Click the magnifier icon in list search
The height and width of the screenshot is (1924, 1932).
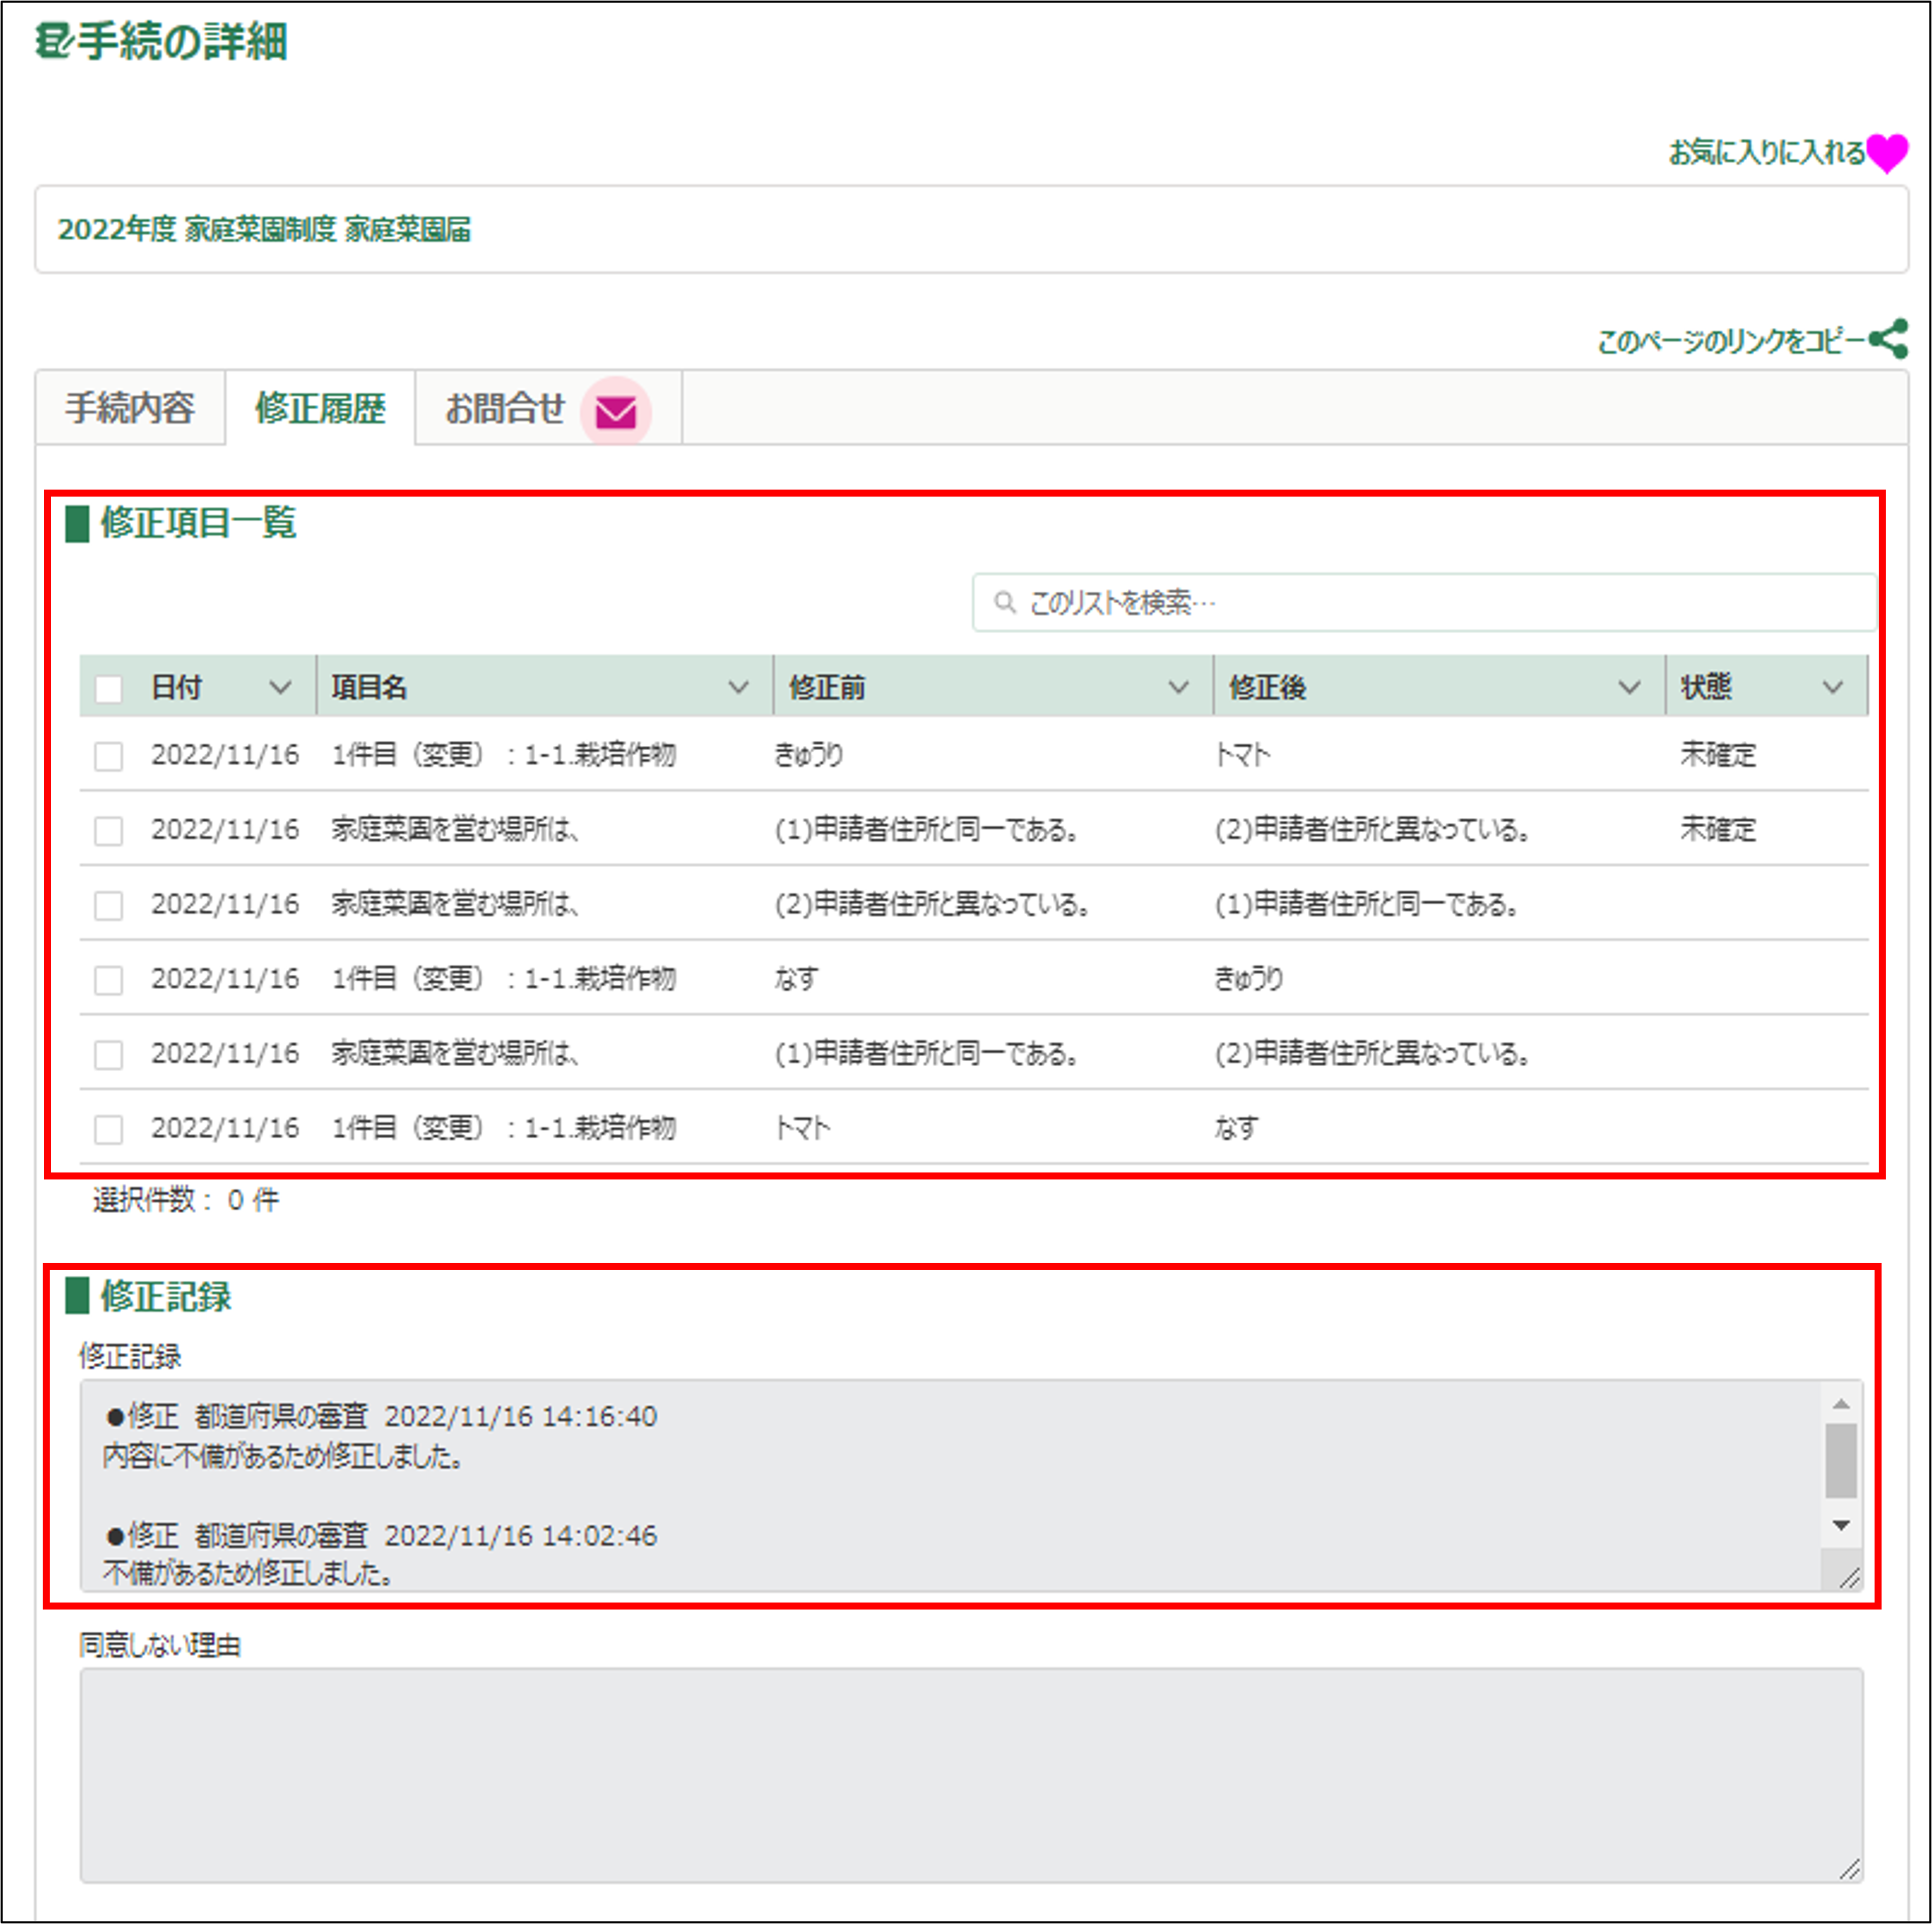[x=1004, y=602]
